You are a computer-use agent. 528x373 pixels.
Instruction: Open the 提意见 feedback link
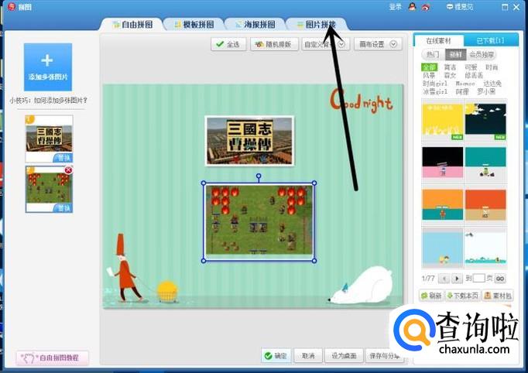(460, 7)
